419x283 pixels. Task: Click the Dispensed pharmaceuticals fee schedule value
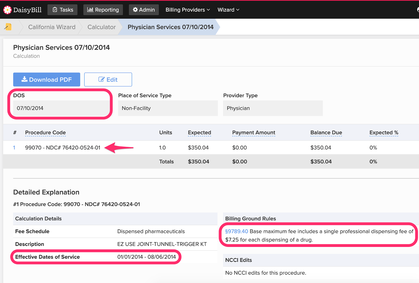click(151, 231)
